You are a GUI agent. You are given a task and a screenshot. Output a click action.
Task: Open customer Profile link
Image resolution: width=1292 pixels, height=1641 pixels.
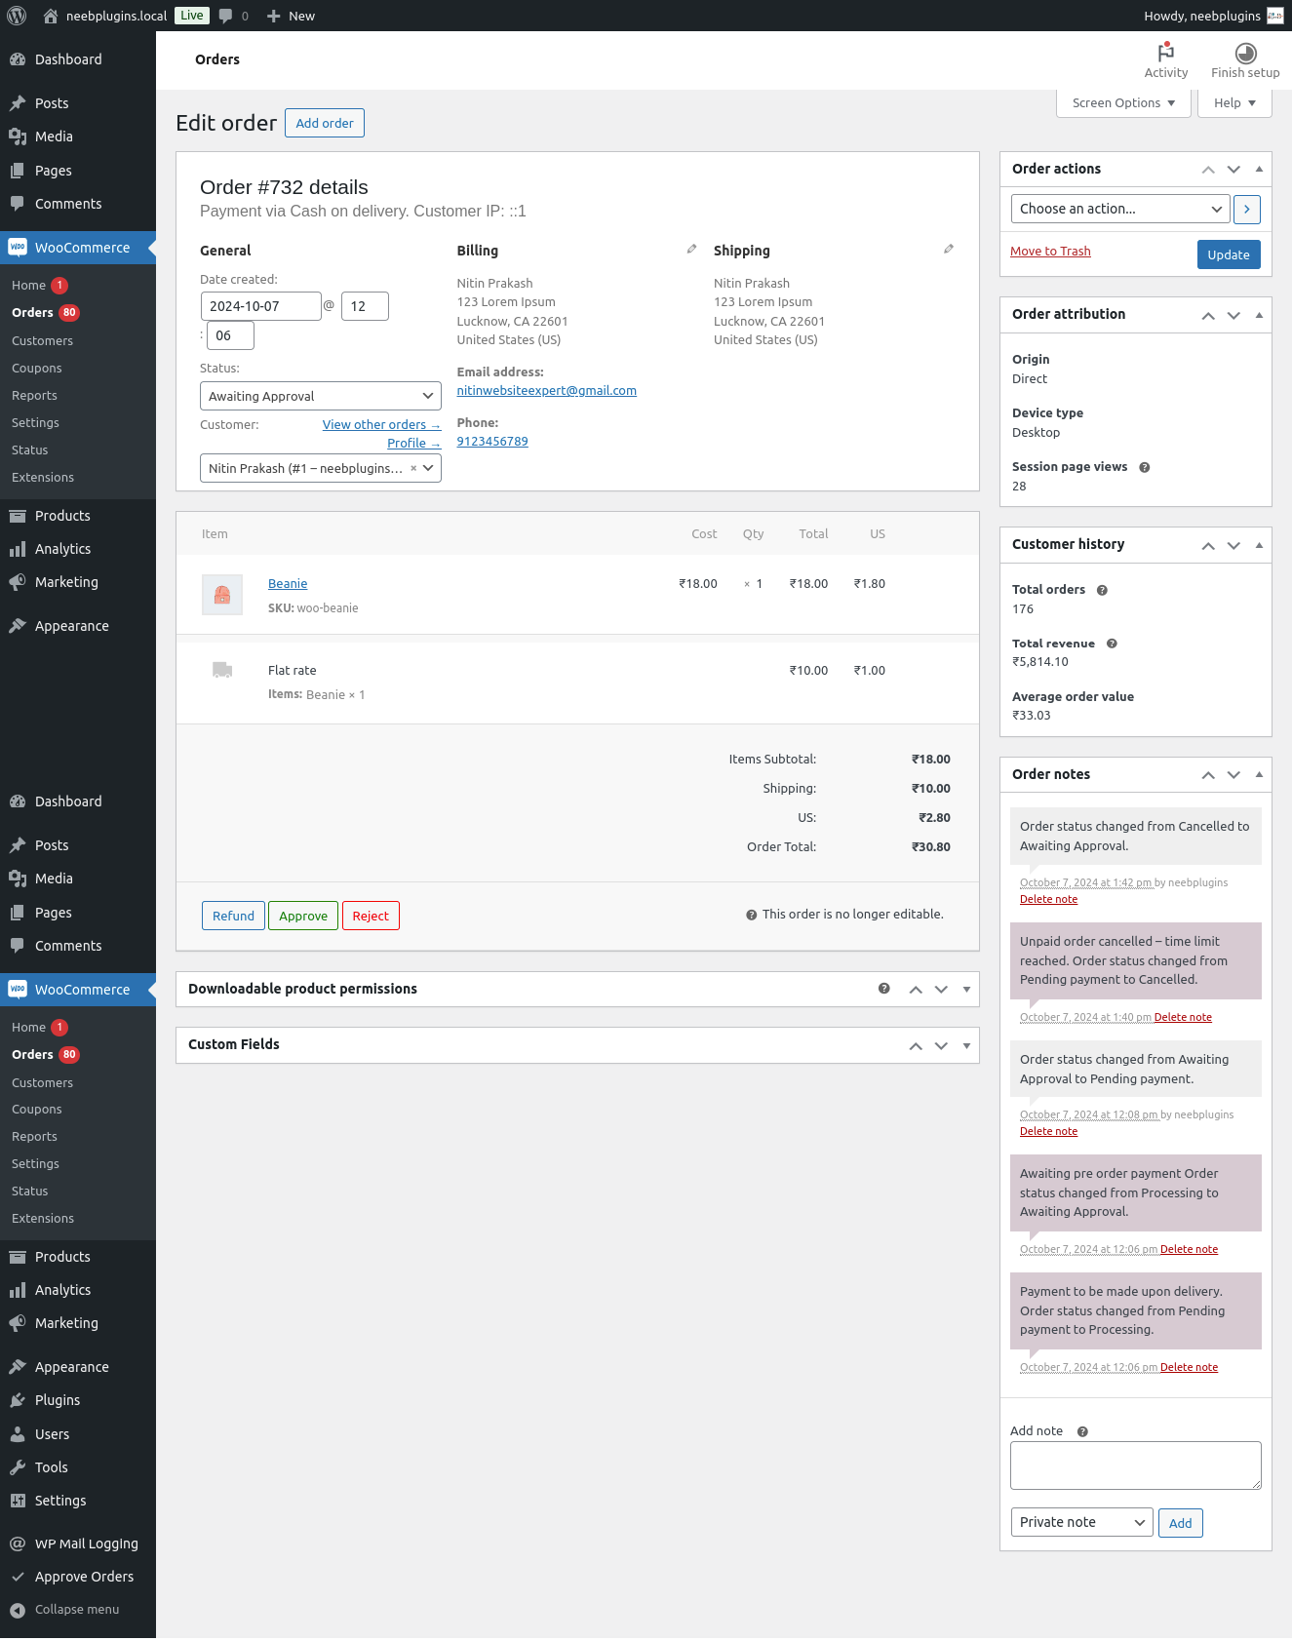[413, 444]
